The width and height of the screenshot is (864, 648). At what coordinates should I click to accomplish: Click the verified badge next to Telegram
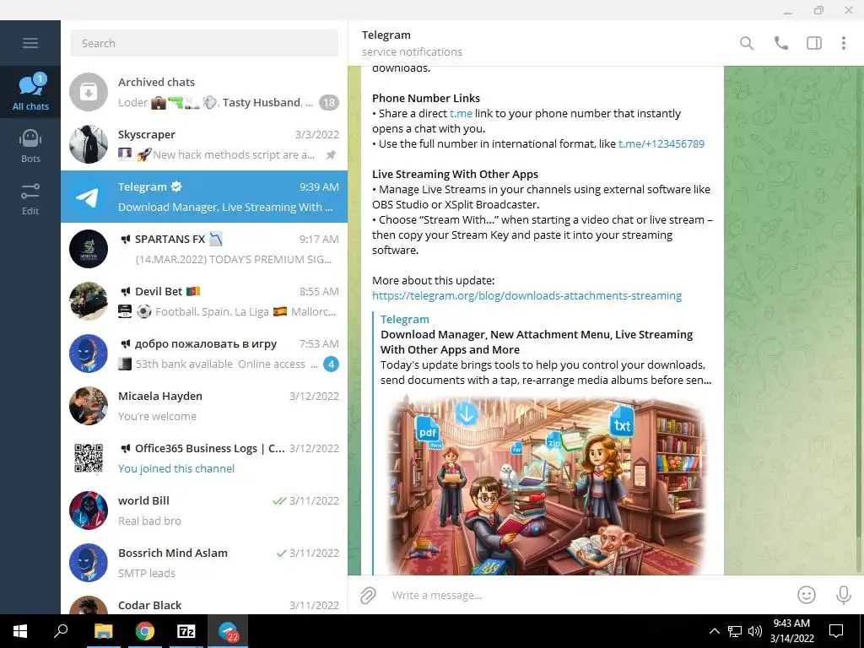[176, 186]
